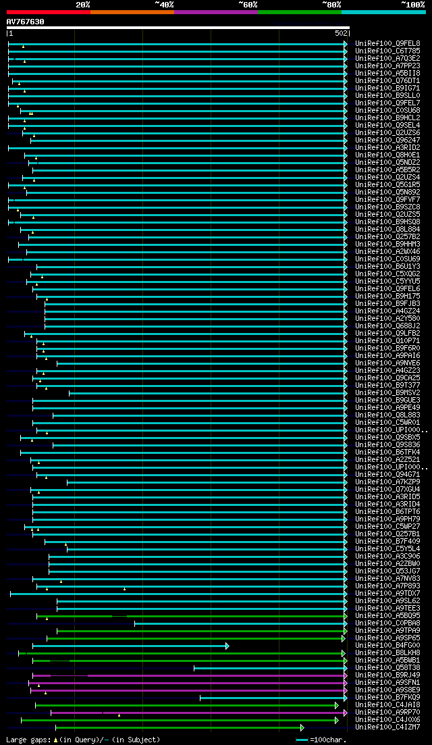Click the cyan alignment bar for UniRef100_Q58T38

[271, 668]
